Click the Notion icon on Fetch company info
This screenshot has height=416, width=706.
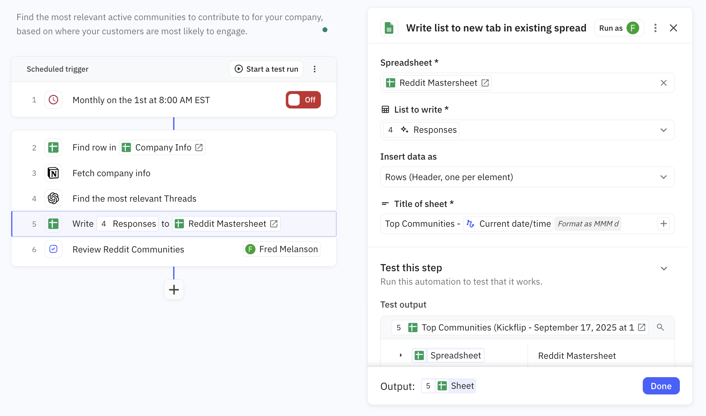click(53, 173)
